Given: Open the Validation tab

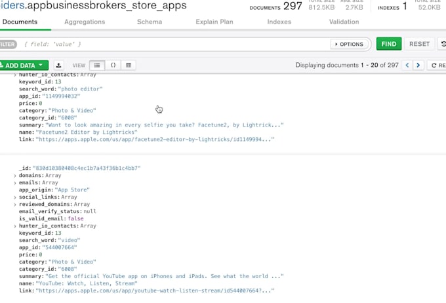Looking at the screenshot, I should click(x=344, y=22).
